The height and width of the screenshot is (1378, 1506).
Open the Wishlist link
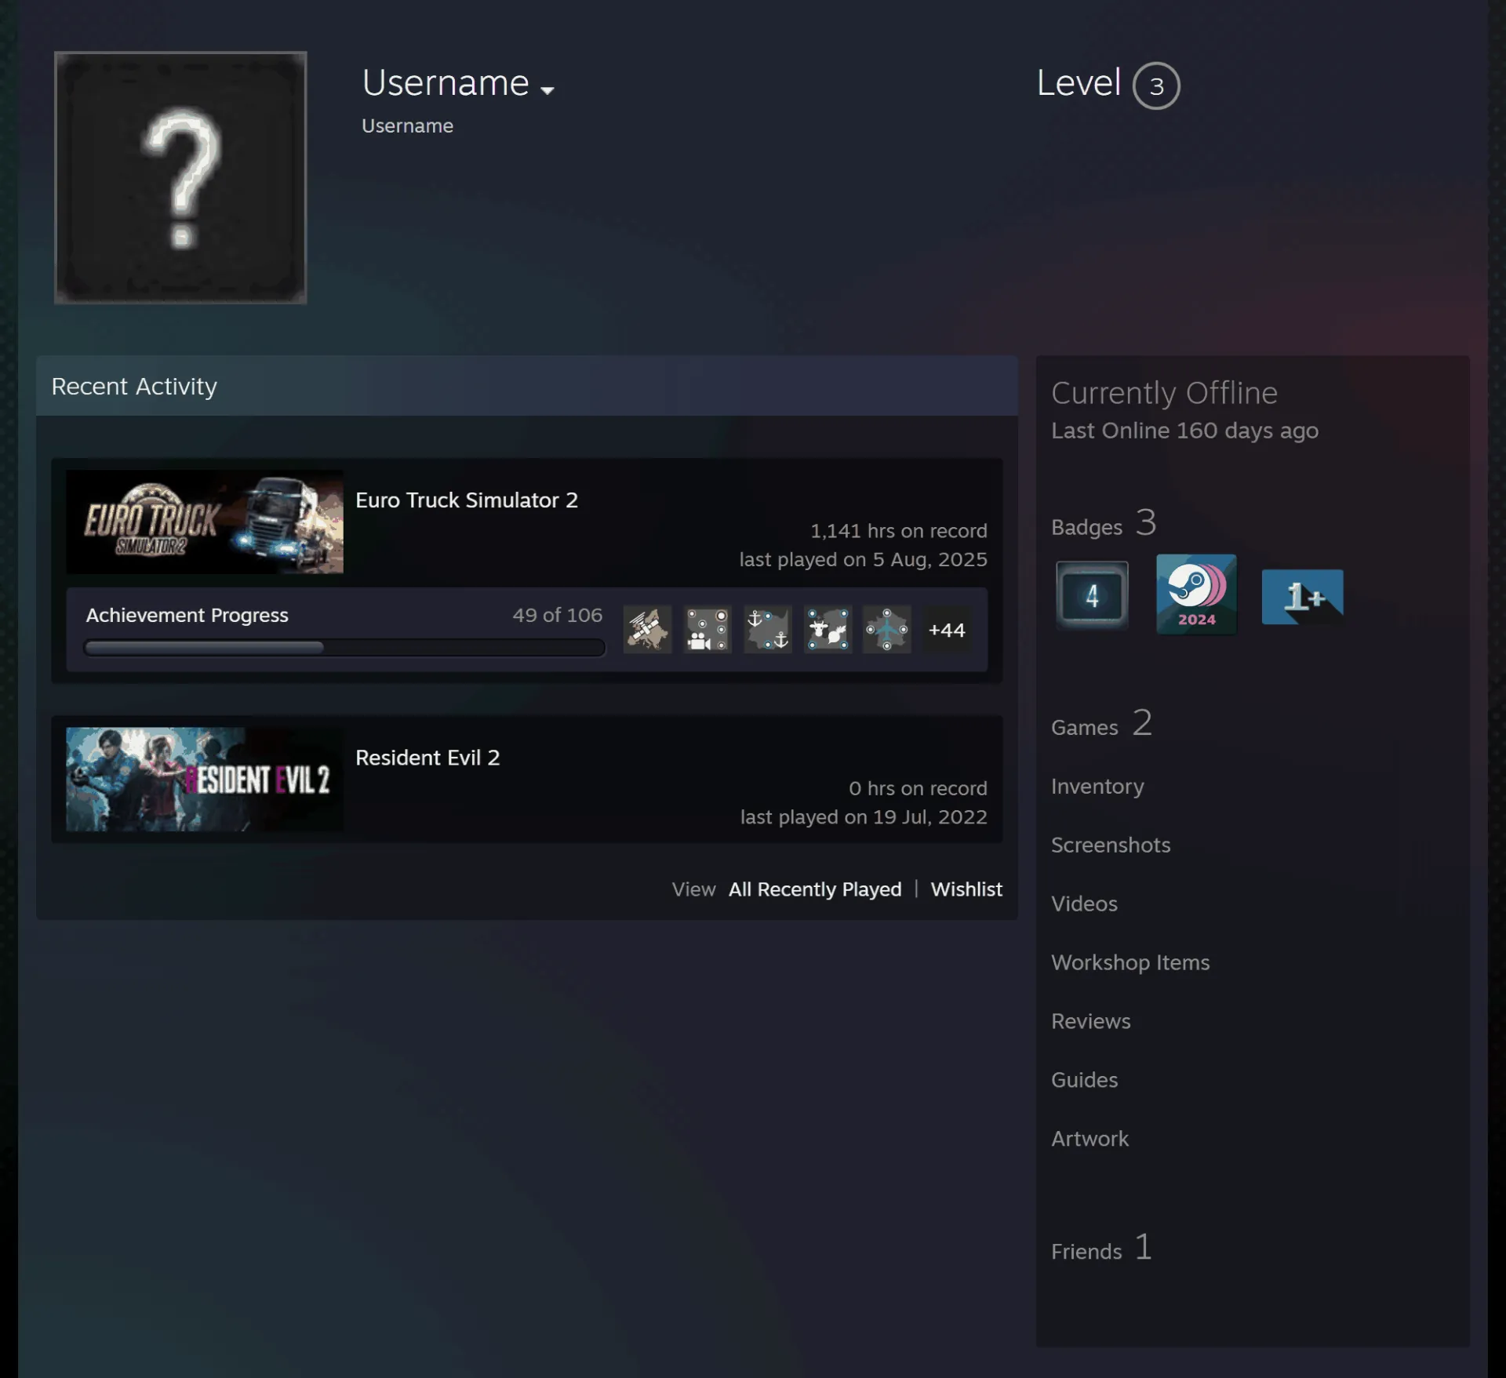tap(966, 889)
